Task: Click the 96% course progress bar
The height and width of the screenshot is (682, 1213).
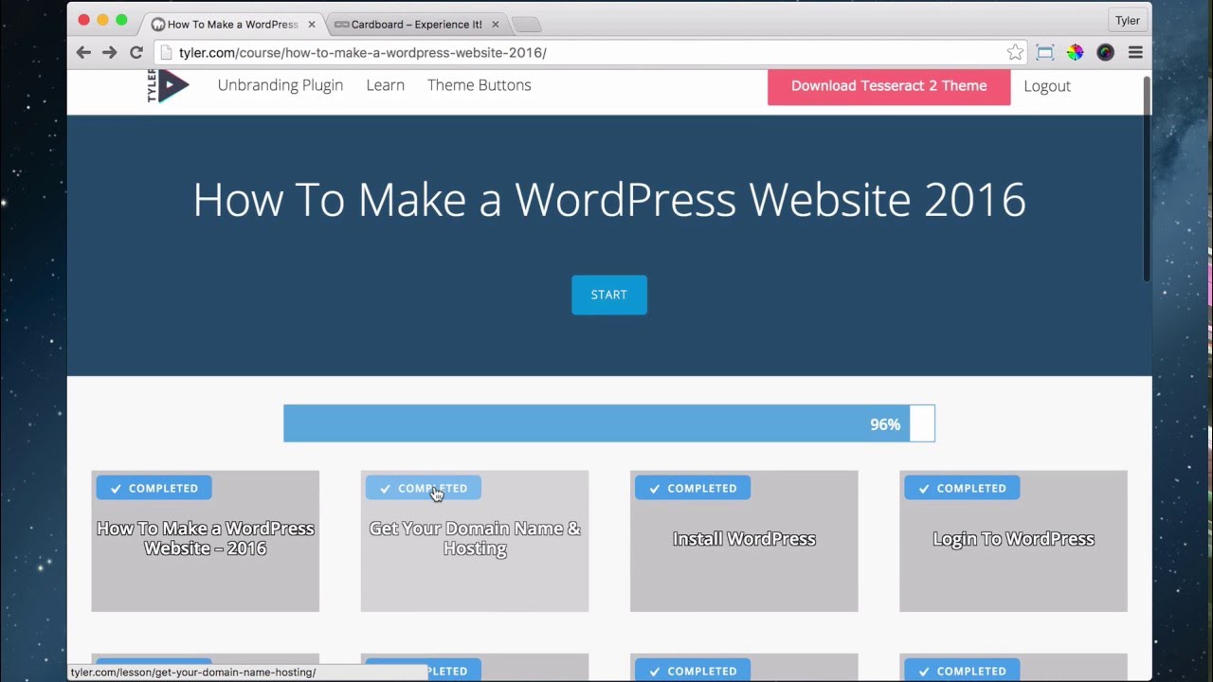Action: coord(609,423)
